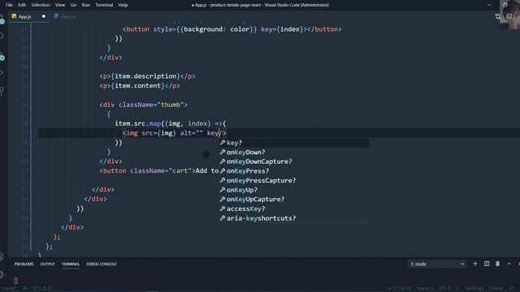Switch to the DEBUG CONSOLE panel tab
Screen dimensions: 520x292
(102, 264)
